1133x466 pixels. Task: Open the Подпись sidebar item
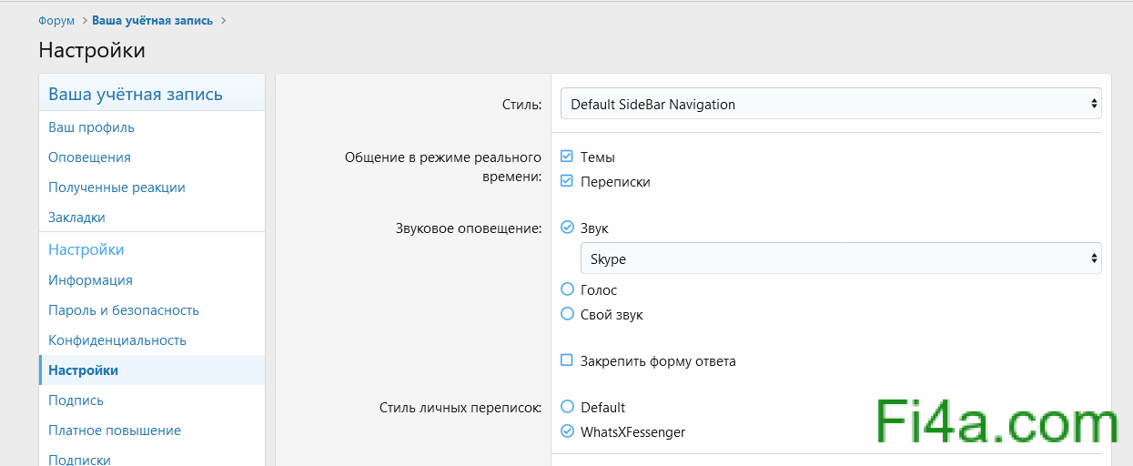(76, 400)
